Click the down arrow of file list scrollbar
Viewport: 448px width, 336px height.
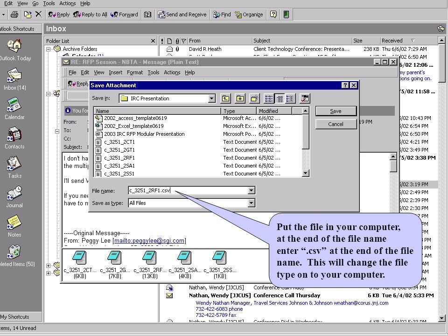305,173
